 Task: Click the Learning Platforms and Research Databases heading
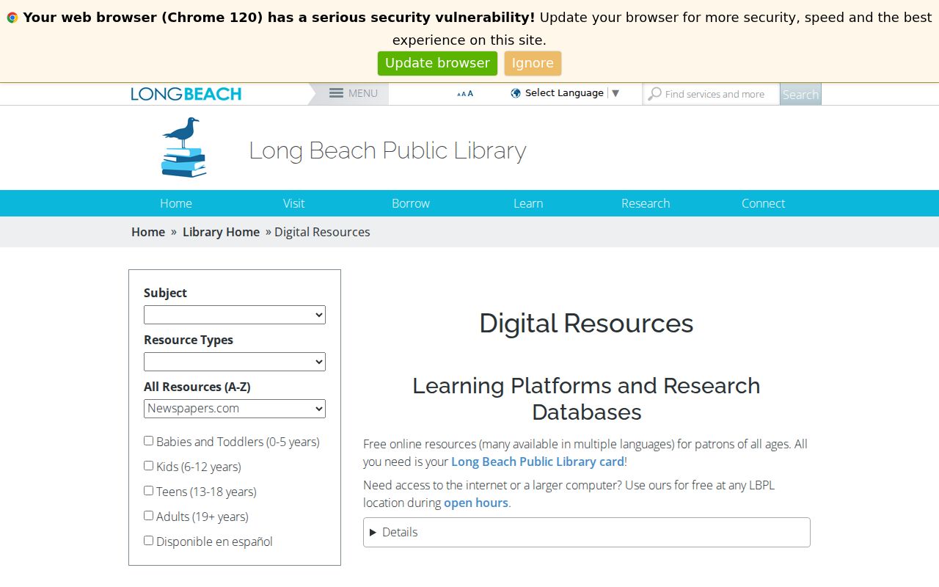point(586,398)
